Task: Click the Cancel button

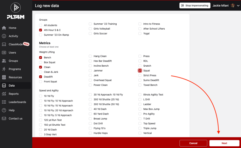Action: pyautogui.click(x=193, y=143)
